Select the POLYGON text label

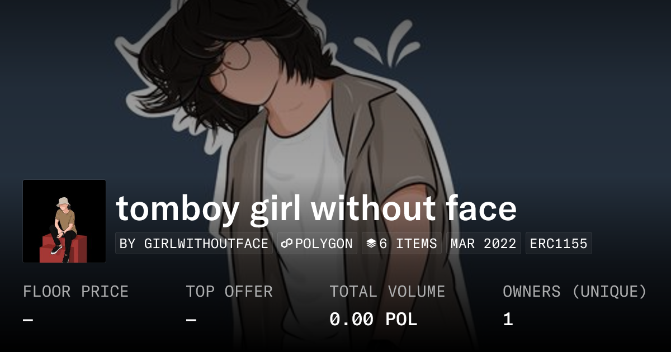coord(324,244)
